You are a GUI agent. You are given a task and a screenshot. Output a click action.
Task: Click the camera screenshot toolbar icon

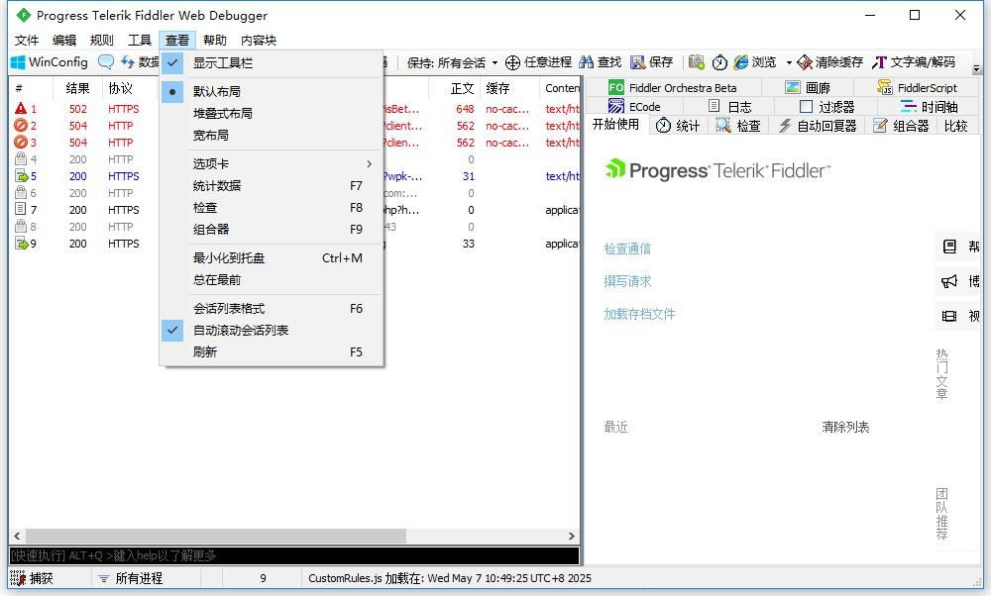(697, 61)
